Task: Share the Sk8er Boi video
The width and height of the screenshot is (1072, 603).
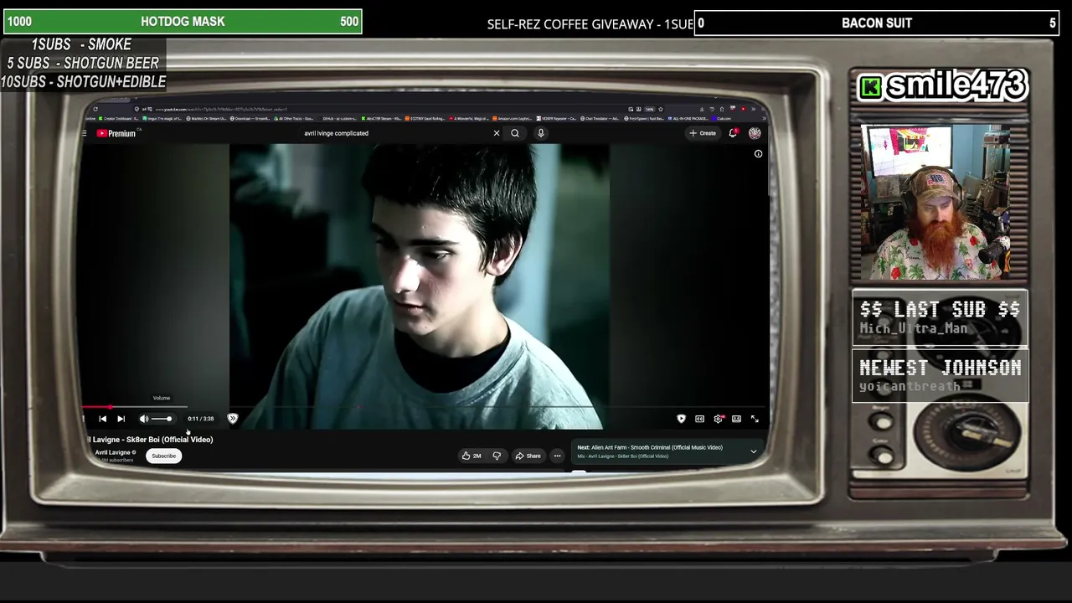Action: click(x=528, y=456)
